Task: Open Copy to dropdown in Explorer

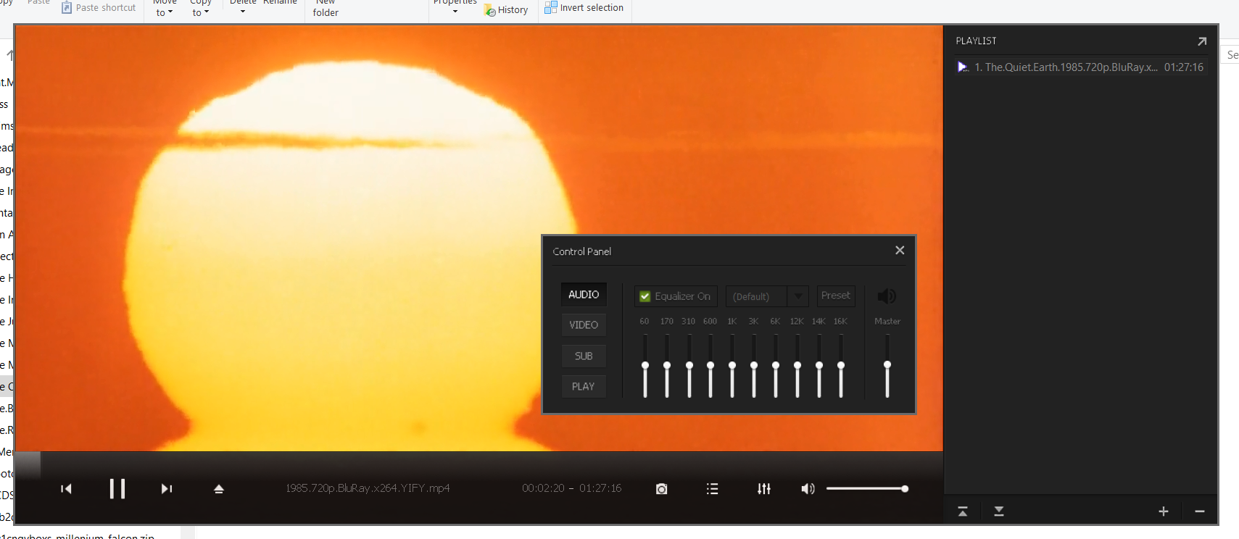Action: click(x=200, y=8)
